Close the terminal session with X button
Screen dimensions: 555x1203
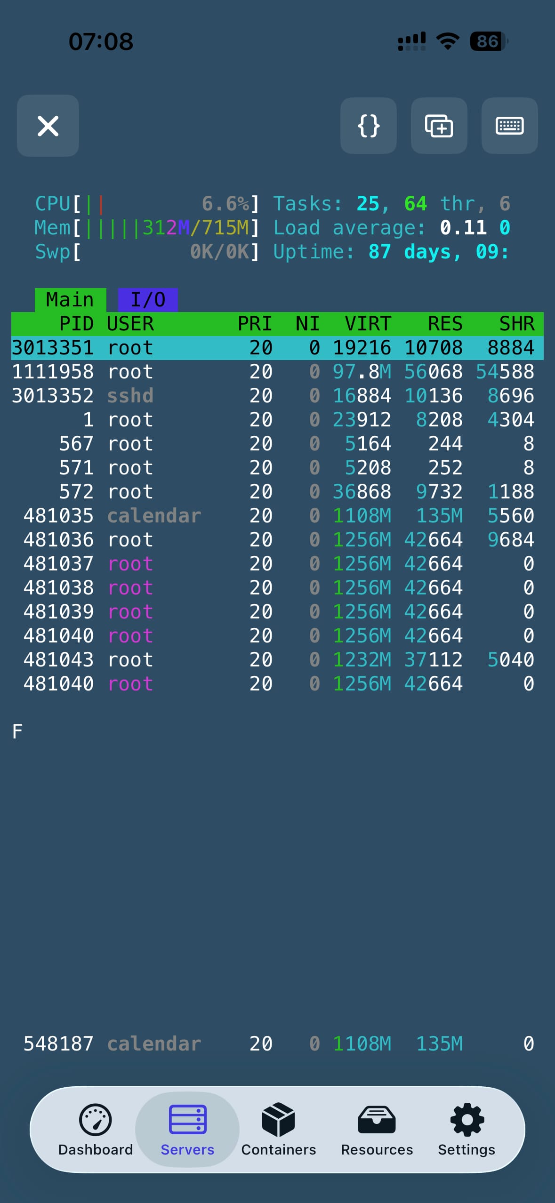click(48, 126)
